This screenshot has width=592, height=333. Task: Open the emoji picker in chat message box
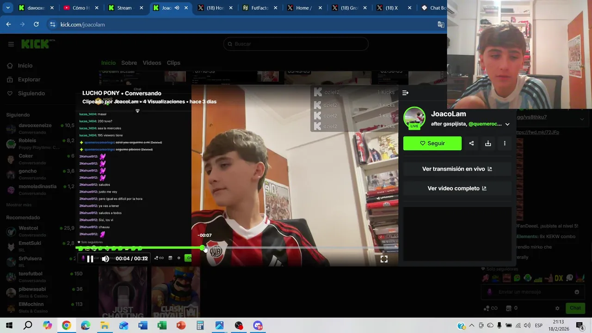click(x=577, y=292)
